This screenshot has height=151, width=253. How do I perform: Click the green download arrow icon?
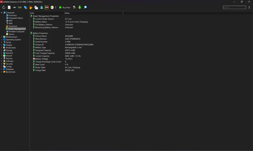pyautogui.click(x=80, y=8)
